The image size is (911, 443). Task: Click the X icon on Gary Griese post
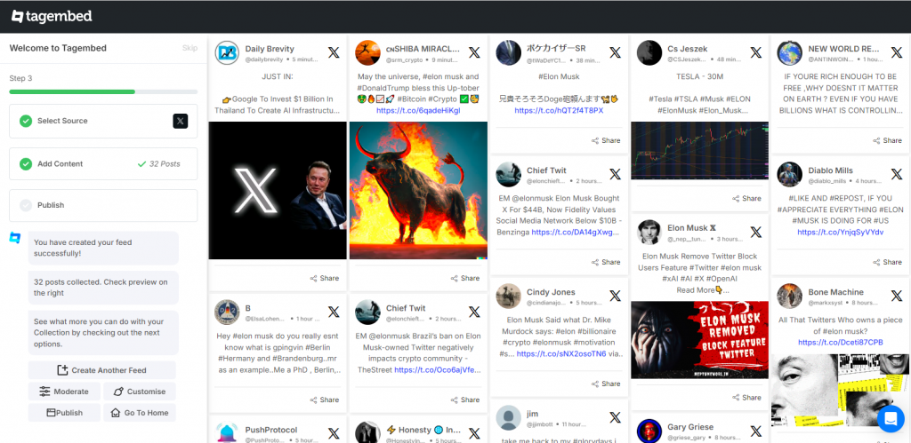pyautogui.click(x=755, y=431)
